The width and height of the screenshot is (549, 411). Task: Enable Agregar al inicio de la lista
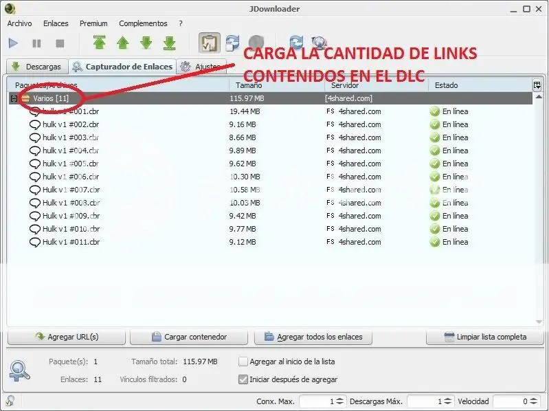coord(243,362)
